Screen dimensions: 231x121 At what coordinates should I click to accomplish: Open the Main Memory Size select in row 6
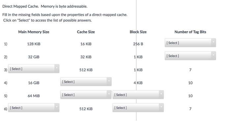34,108
